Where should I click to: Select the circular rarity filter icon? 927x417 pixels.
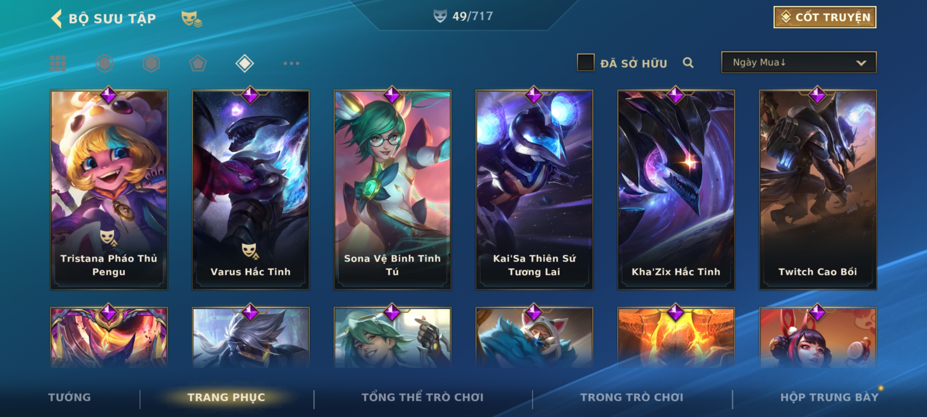105,63
